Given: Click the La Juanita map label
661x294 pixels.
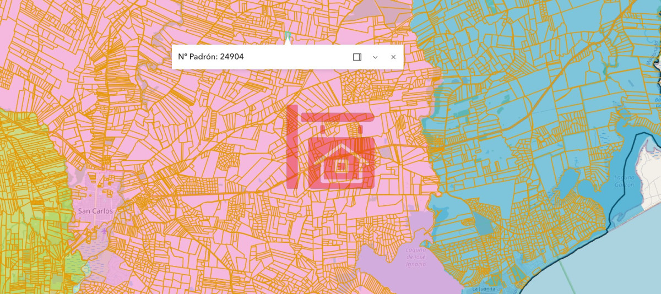Looking at the screenshot, I should pos(484,289).
